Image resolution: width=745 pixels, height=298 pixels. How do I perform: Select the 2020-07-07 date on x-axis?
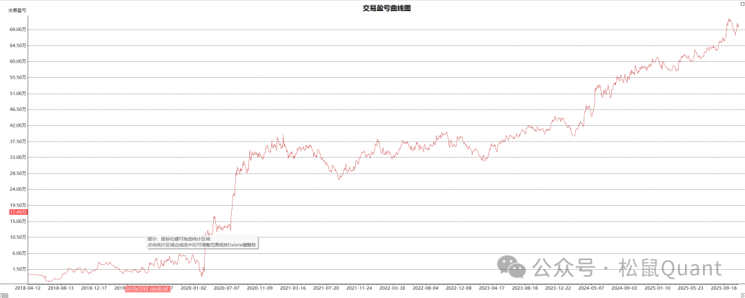pos(227,288)
